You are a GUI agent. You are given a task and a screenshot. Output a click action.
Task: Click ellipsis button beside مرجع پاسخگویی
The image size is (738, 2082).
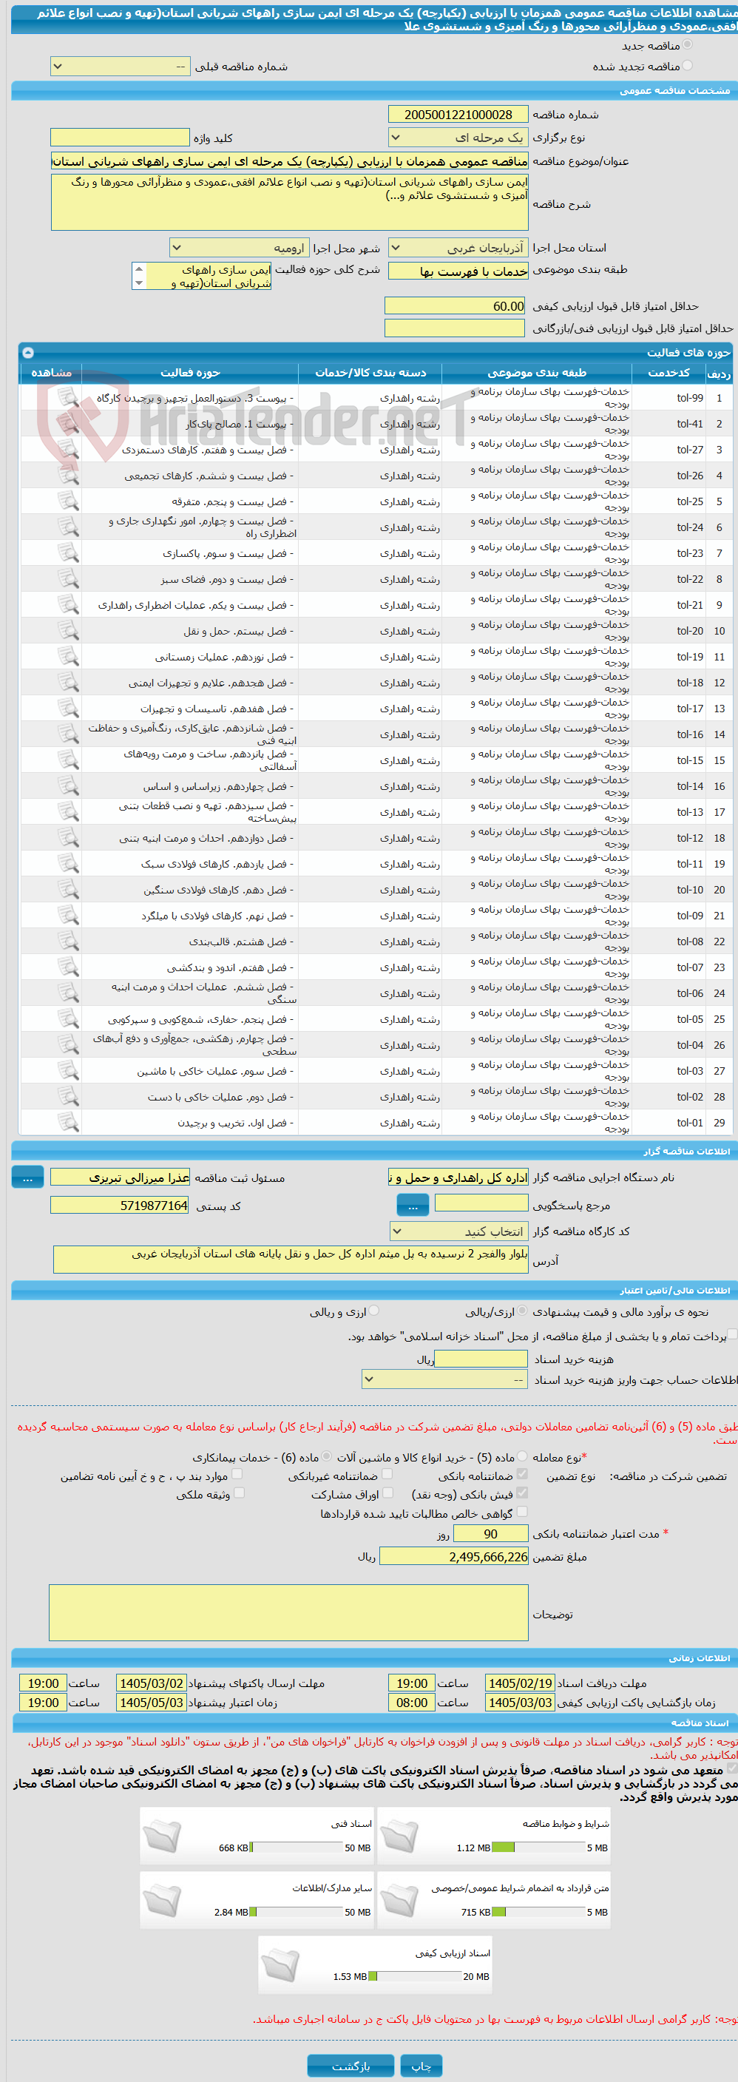pyautogui.click(x=412, y=1204)
